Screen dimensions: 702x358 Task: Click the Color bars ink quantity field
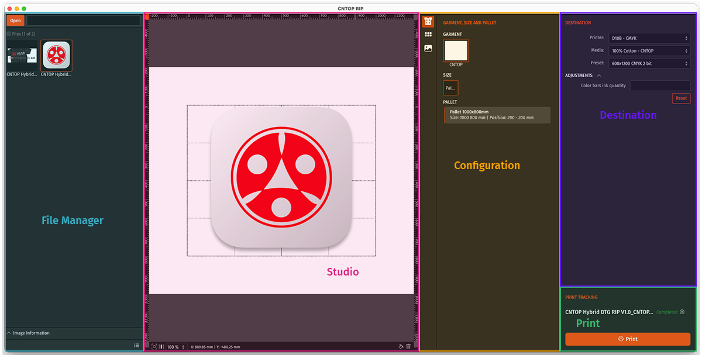tap(660, 85)
